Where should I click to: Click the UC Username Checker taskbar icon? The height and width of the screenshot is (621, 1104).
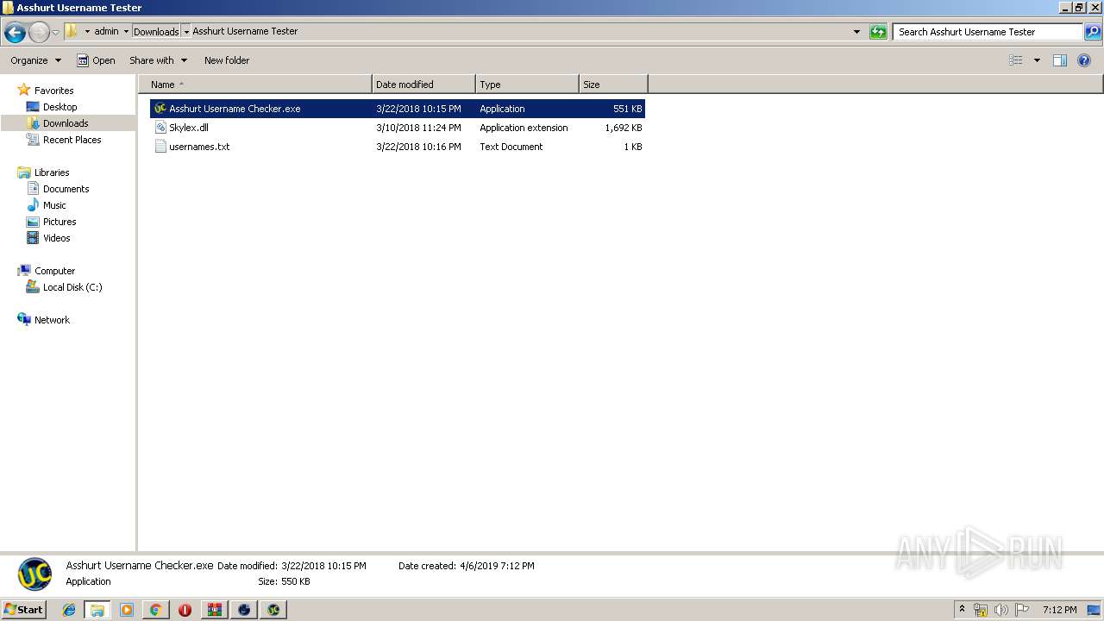tap(273, 610)
